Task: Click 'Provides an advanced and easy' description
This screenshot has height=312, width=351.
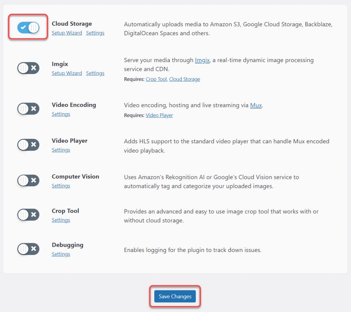Action: 221,216
